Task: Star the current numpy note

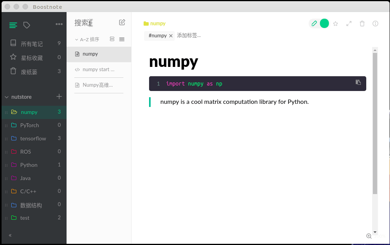Action: tap(336, 24)
